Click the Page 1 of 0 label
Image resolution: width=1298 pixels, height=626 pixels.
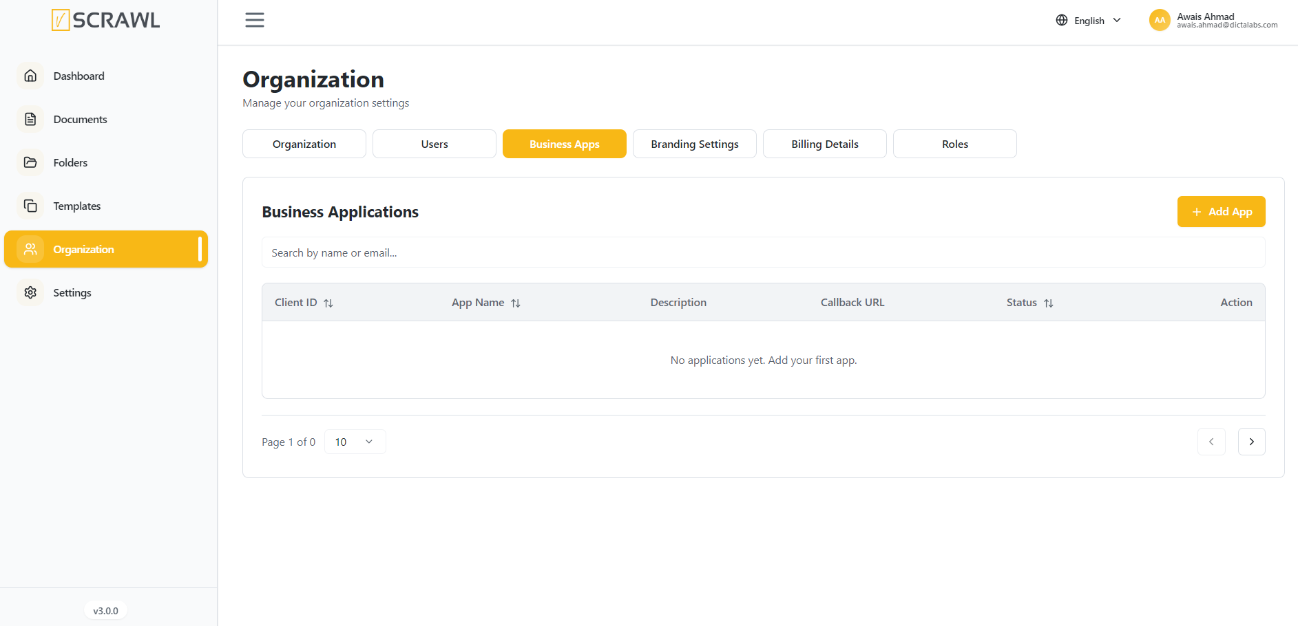point(289,442)
